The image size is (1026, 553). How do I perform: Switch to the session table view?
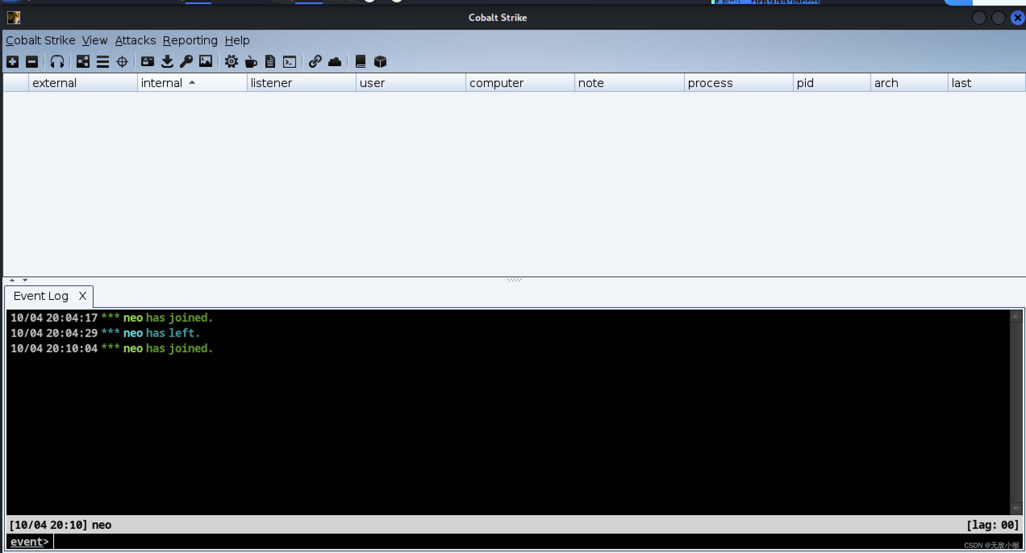[103, 61]
